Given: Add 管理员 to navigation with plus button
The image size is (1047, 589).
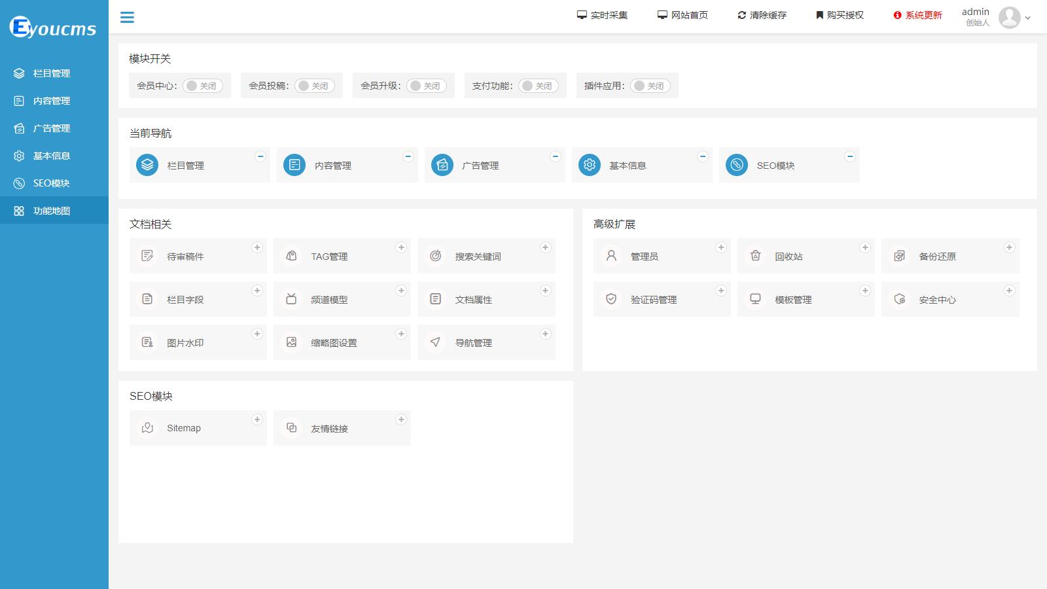Looking at the screenshot, I should pos(720,247).
